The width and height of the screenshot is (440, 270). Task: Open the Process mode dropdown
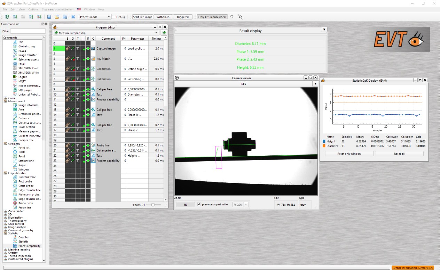(x=95, y=17)
